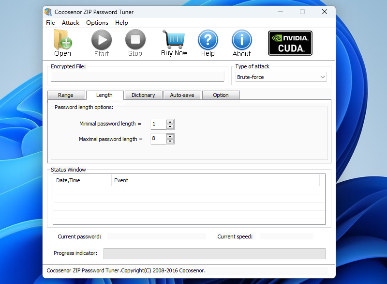Click the Open folder icon
Viewport: 387px width, 284px height.
(63, 40)
